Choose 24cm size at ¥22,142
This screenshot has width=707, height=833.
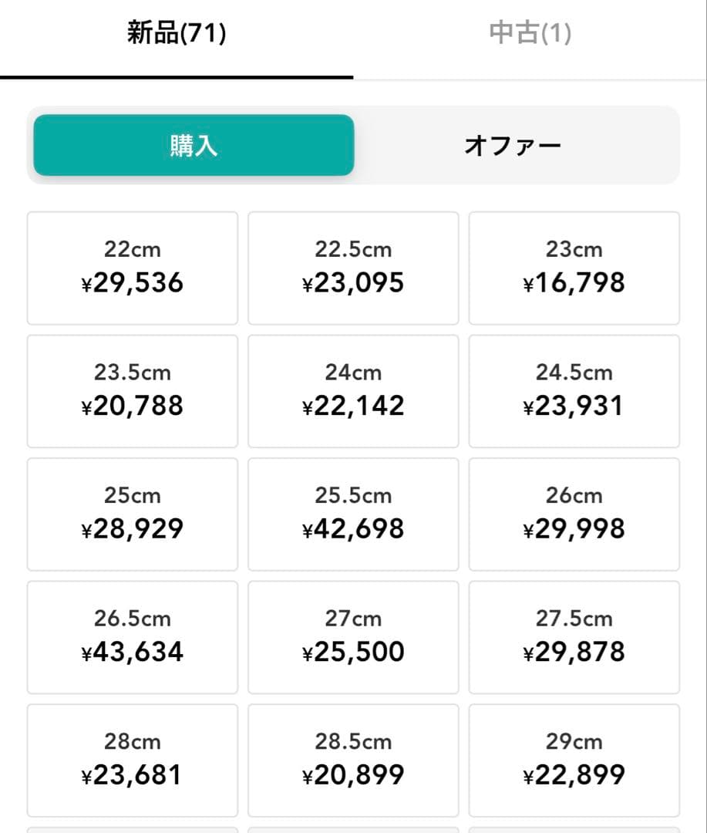(353, 391)
